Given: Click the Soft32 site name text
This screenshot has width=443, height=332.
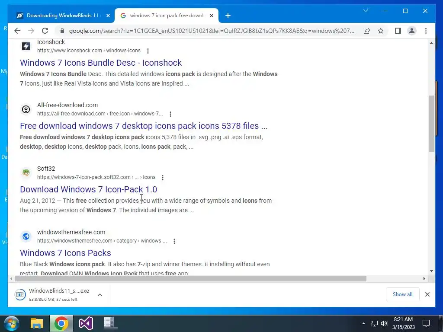Looking at the screenshot, I should coord(46,169).
